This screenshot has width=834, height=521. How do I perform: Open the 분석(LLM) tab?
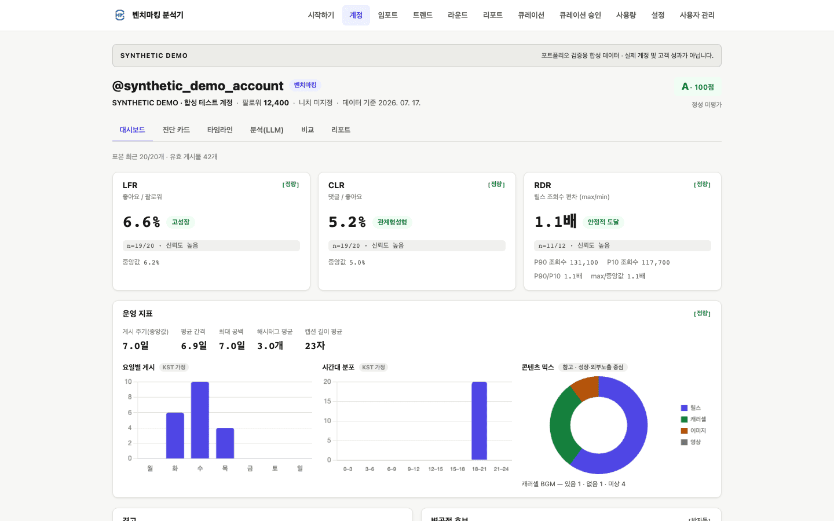coord(267,130)
